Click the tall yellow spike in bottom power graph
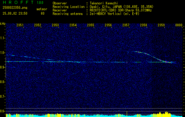185x117 pixels. tap(127, 114)
